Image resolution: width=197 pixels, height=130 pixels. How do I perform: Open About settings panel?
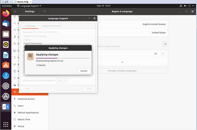tap(30, 126)
